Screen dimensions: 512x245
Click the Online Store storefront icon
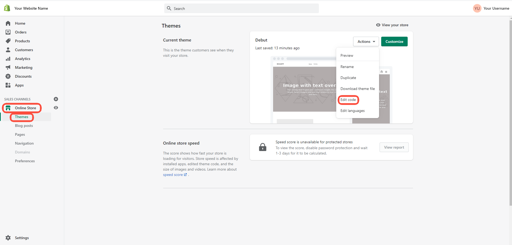click(x=8, y=108)
